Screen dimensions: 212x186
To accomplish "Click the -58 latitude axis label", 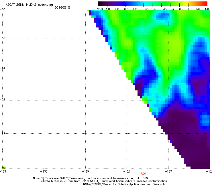I will pos(3,133).
